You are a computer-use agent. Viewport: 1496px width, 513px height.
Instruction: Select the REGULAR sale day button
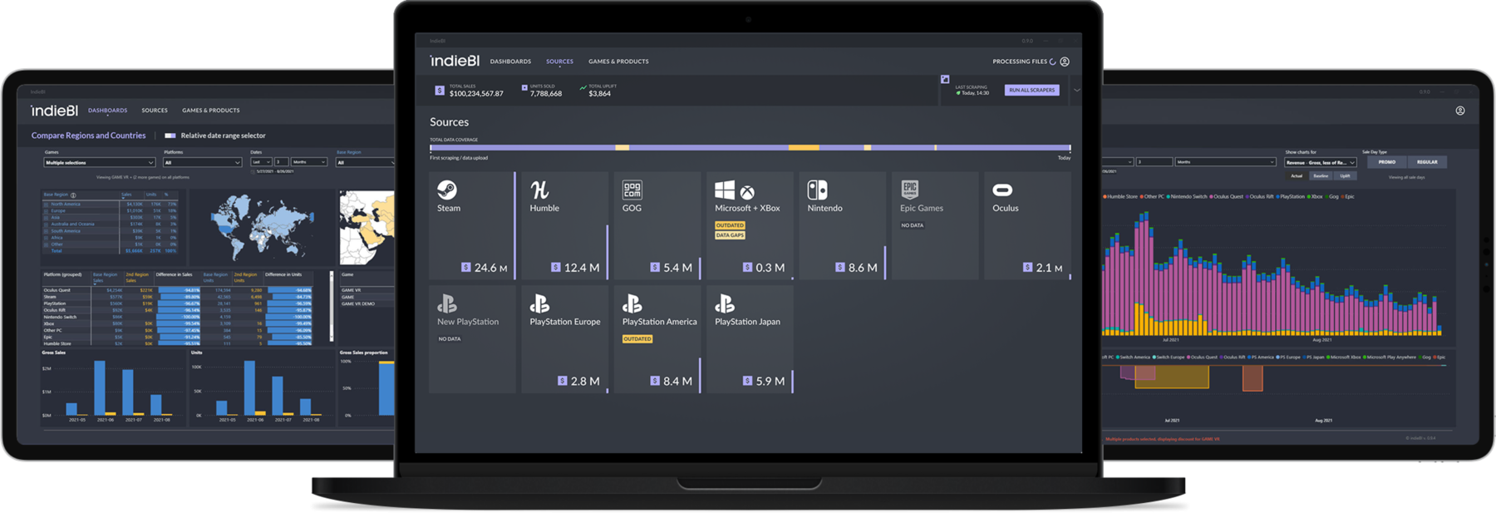tap(1427, 162)
